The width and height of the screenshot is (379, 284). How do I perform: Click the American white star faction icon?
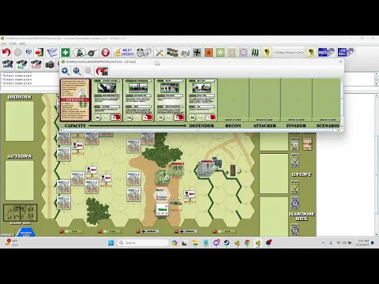[220, 53]
